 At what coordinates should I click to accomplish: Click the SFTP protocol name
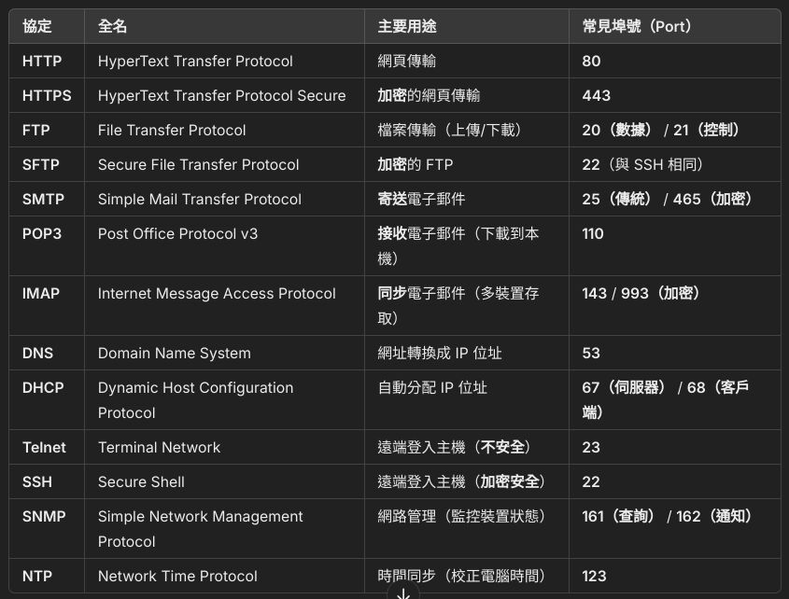pyautogui.click(x=41, y=164)
